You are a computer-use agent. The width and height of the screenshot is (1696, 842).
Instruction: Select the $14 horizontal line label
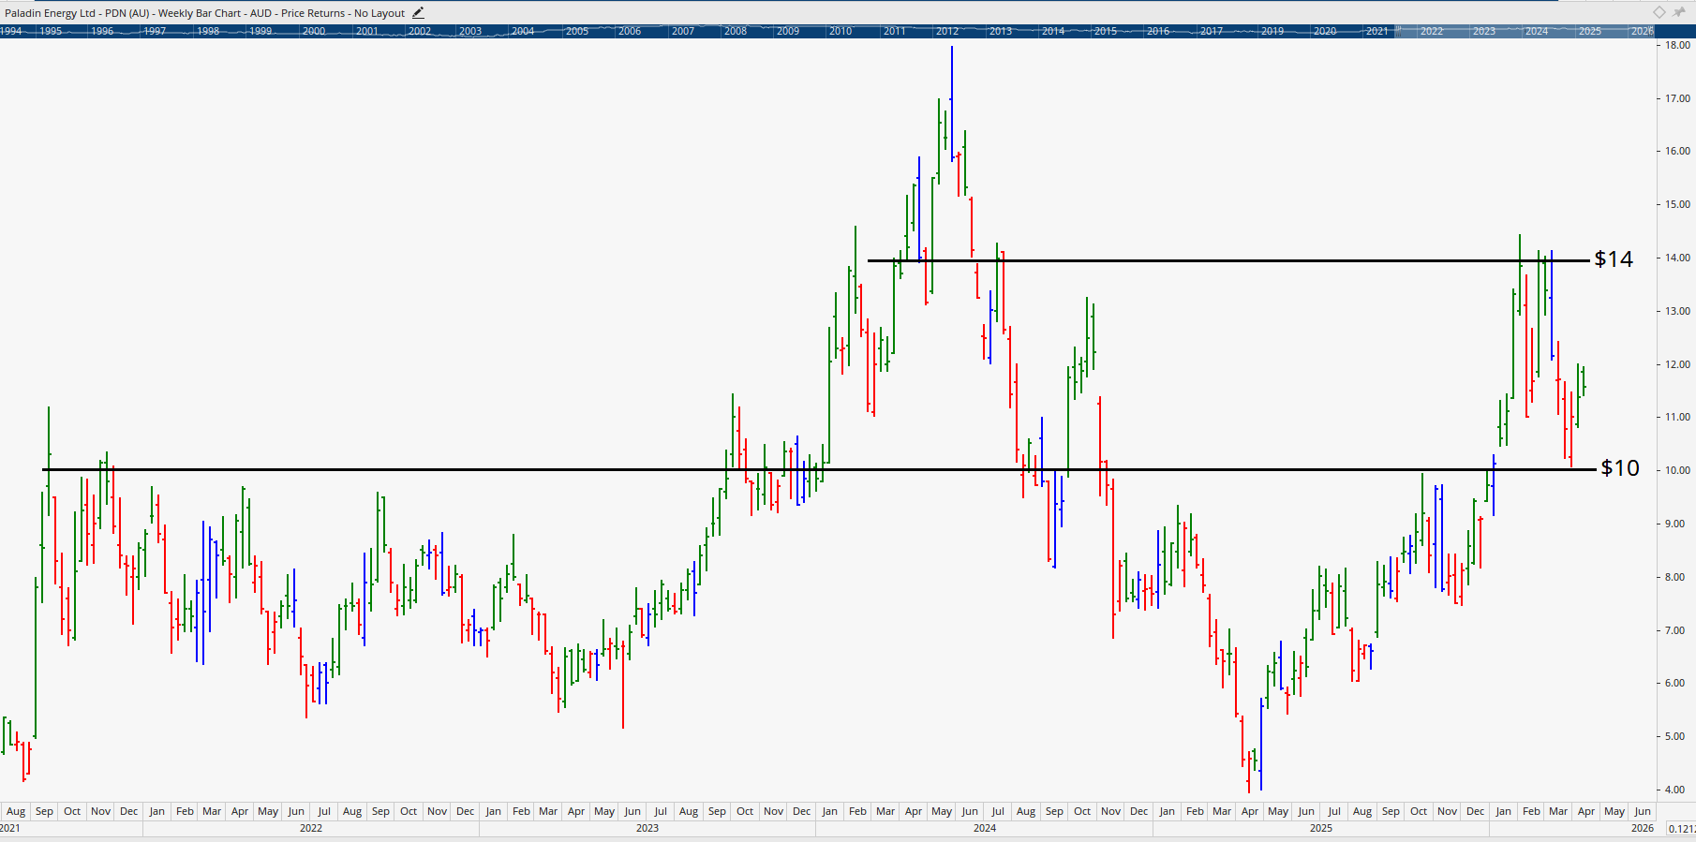point(1614,259)
